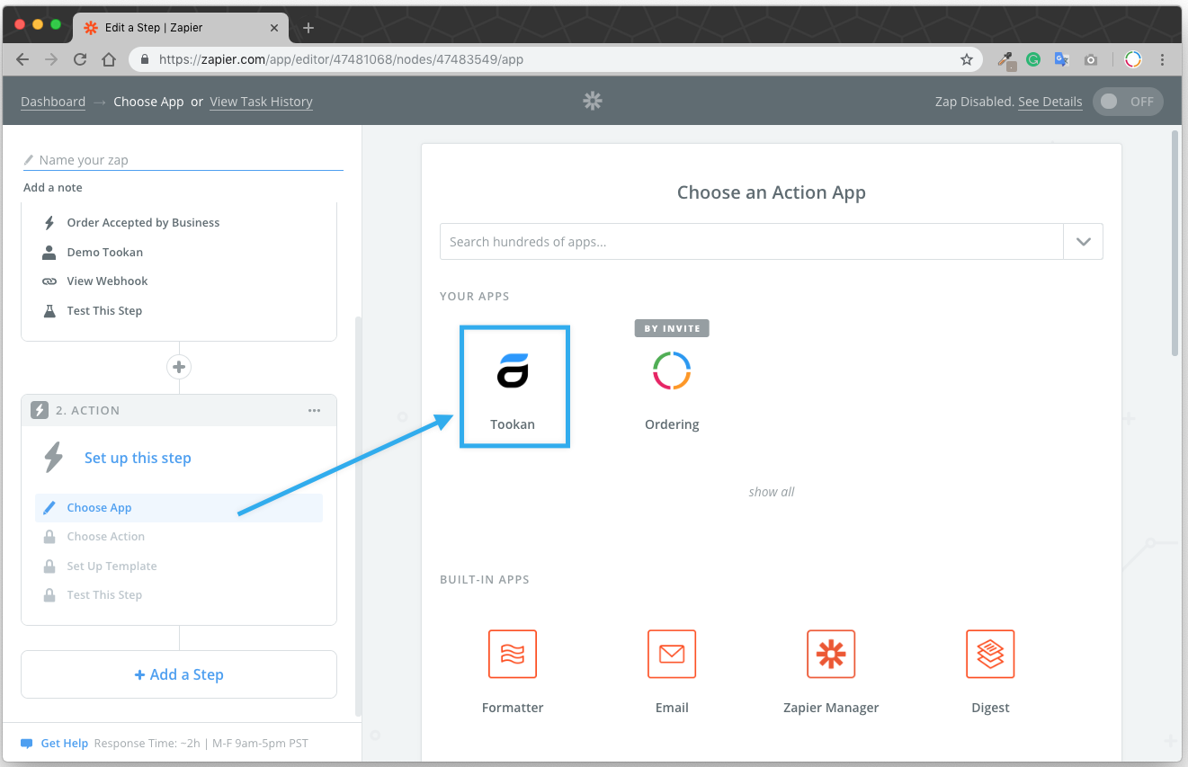Viewport: 1188px width, 767px height.
Task: Open the Dashboard link
Action: pyautogui.click(x=53, y=102)
